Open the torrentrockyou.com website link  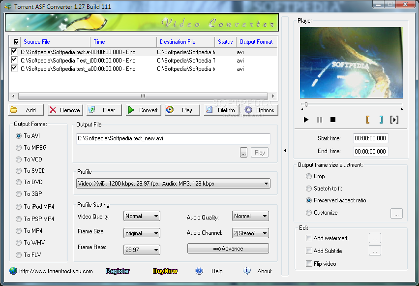click(56, 271)
